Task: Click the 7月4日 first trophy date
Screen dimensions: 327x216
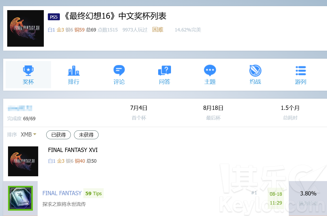Action: click(x=139, y=108)
